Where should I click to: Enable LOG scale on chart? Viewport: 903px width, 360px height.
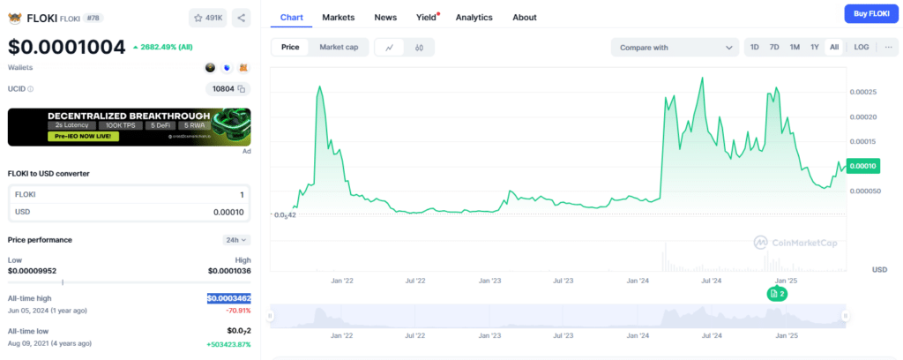862,48
